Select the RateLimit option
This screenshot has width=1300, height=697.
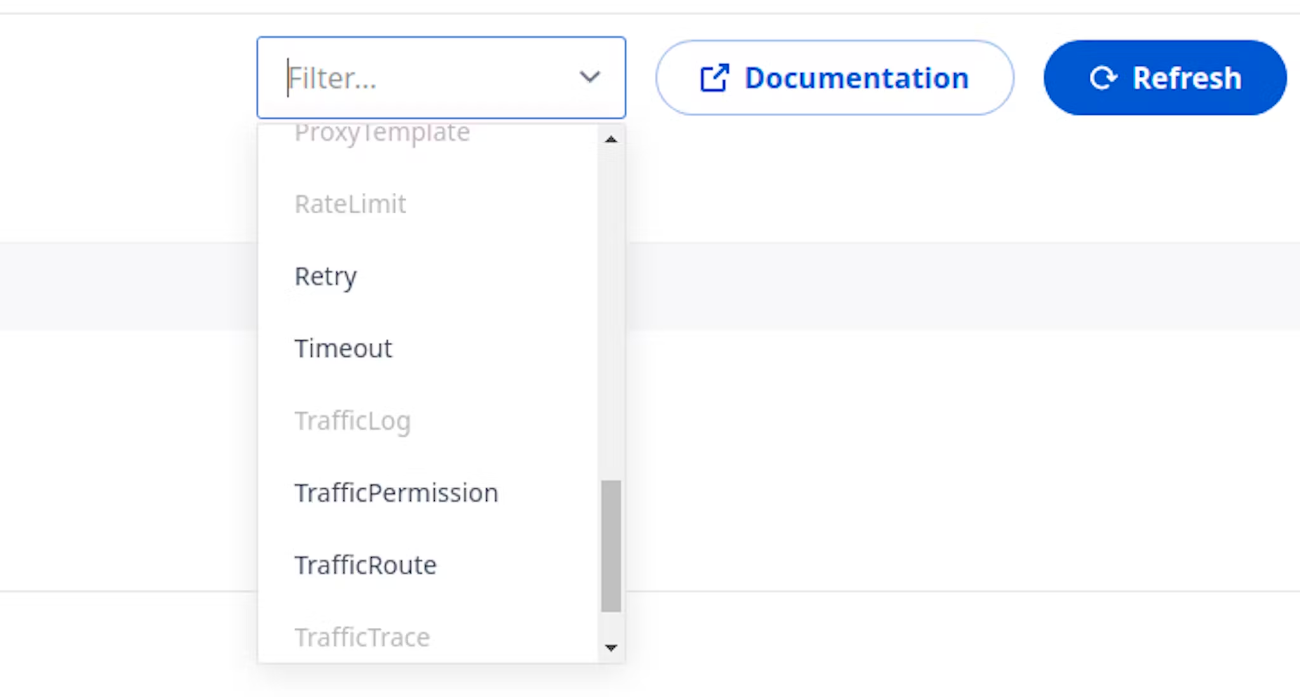pos(350,204)
